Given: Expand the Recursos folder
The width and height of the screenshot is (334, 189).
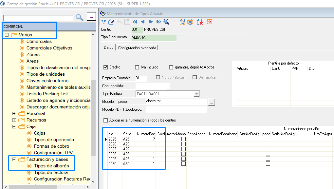Looking at the screenshot, I should (x=14, y=120).
